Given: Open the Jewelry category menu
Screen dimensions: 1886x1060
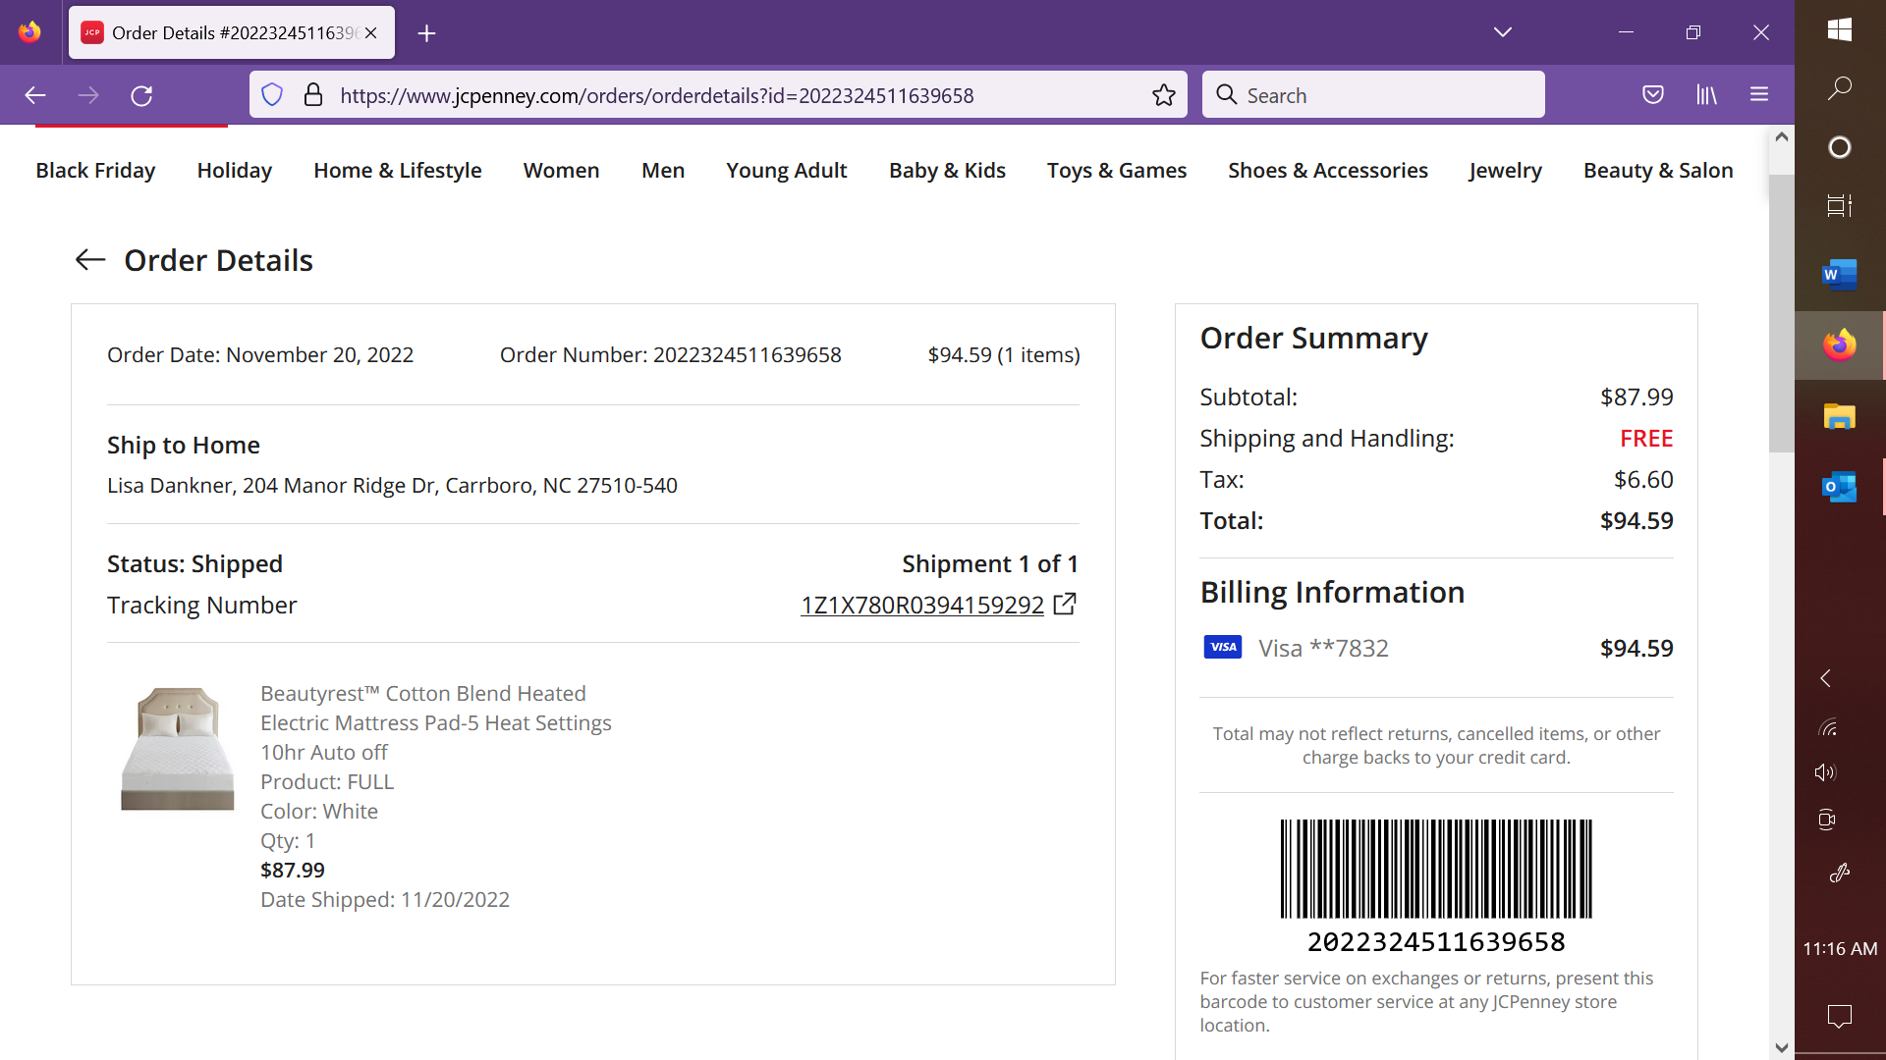Looking at the screenshot, I should (1505, 170).
